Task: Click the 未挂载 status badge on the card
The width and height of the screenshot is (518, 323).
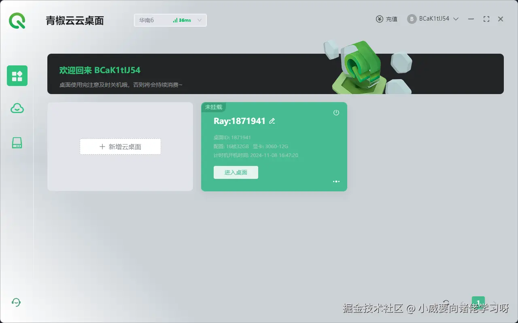Action: [x=214, y=107]
